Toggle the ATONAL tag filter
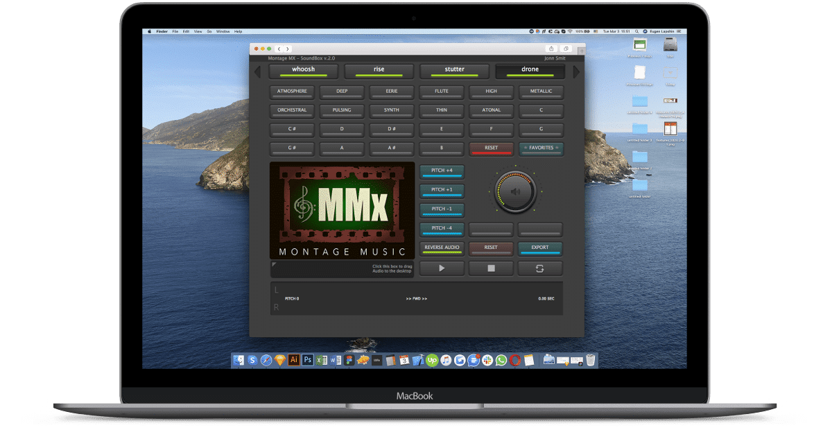832x430 pixels. point(491,111)
